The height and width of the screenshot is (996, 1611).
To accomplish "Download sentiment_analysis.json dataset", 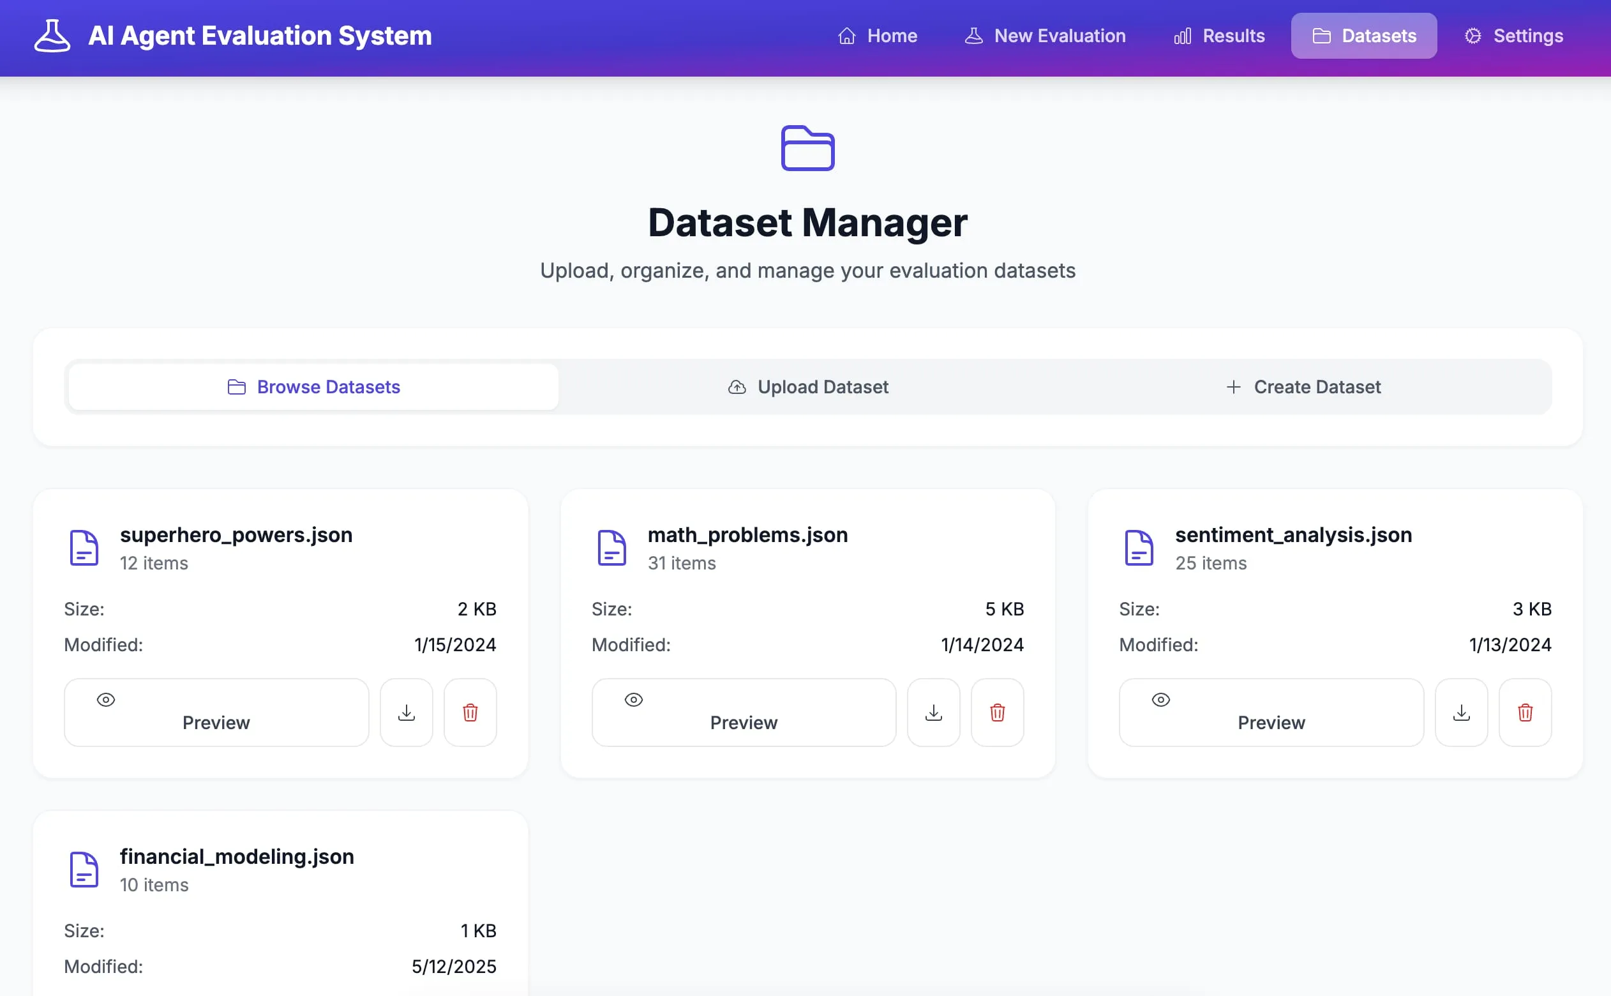I will tap(1461, 712).
